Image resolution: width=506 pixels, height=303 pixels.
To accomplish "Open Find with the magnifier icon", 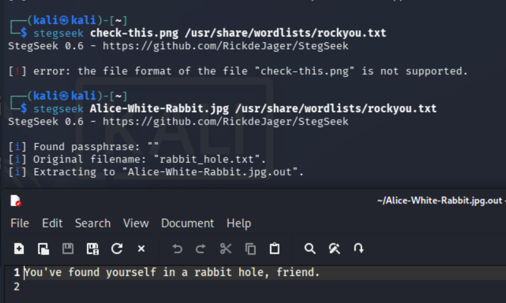I will (x=310, y=249).
